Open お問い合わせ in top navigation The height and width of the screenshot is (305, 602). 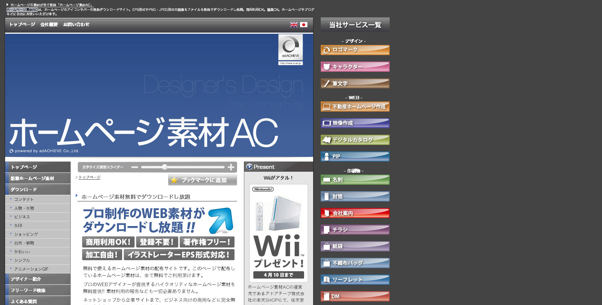click(76, 25)
